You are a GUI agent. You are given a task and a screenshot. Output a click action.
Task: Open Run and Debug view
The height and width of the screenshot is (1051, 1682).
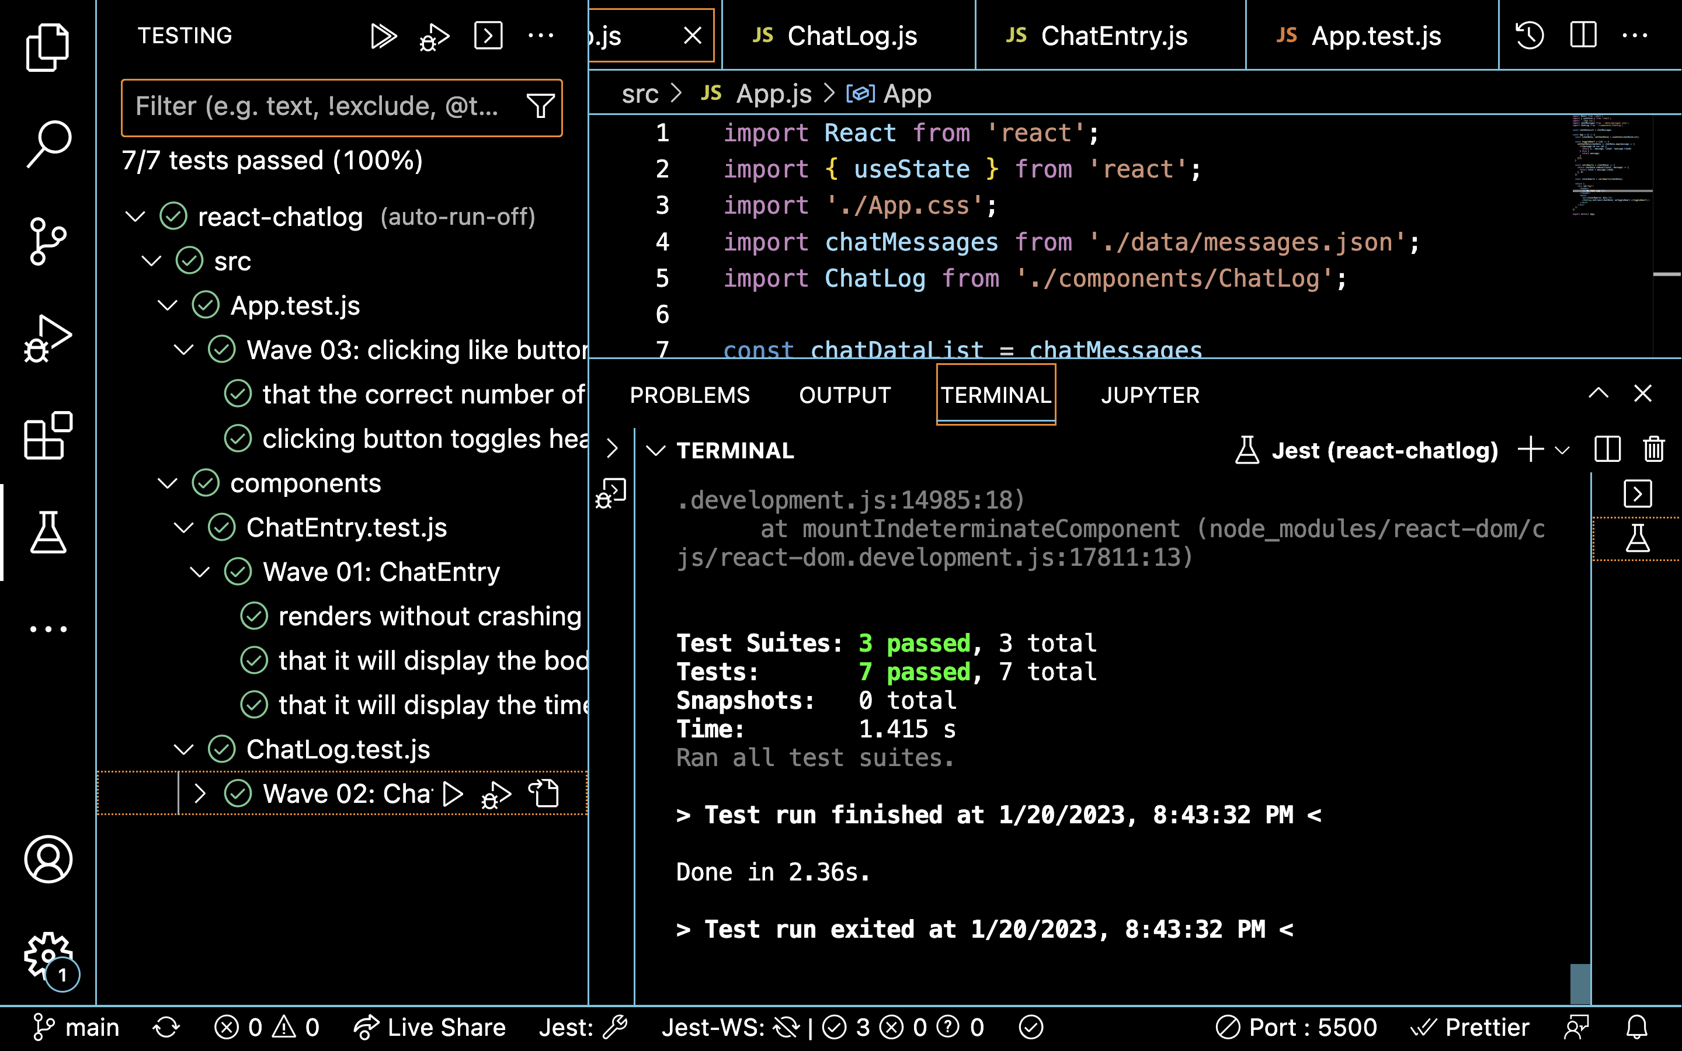47,339
